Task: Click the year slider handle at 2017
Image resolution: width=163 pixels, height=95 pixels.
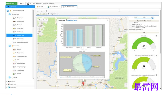Action: tap(153, 18)
